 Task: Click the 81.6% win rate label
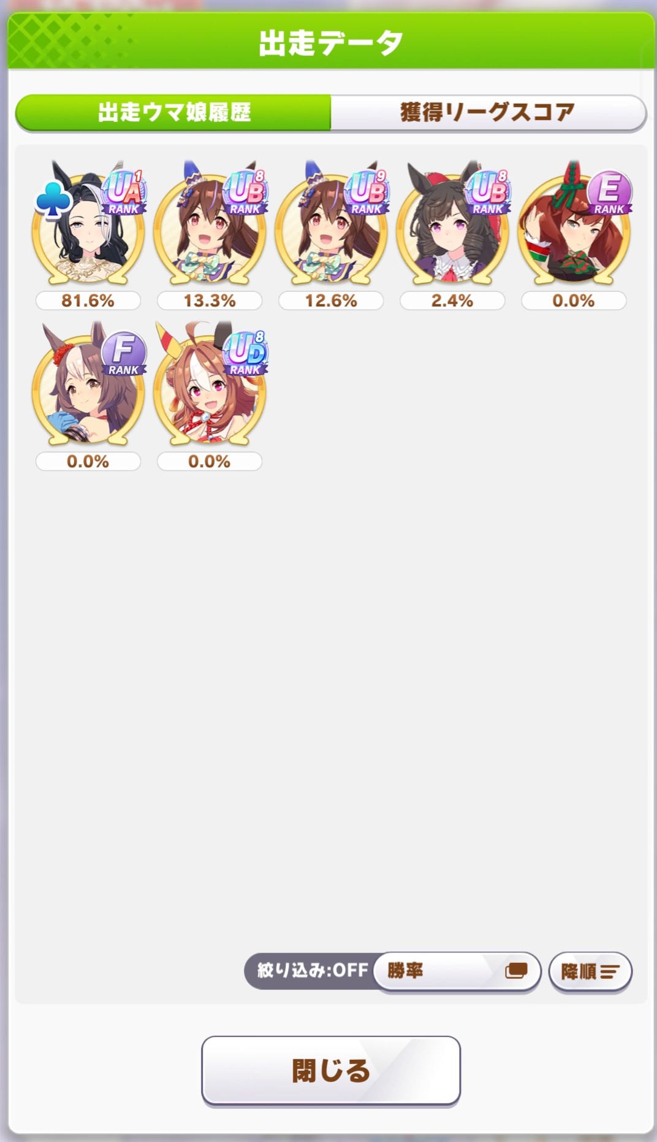click(x=88, y=301)
